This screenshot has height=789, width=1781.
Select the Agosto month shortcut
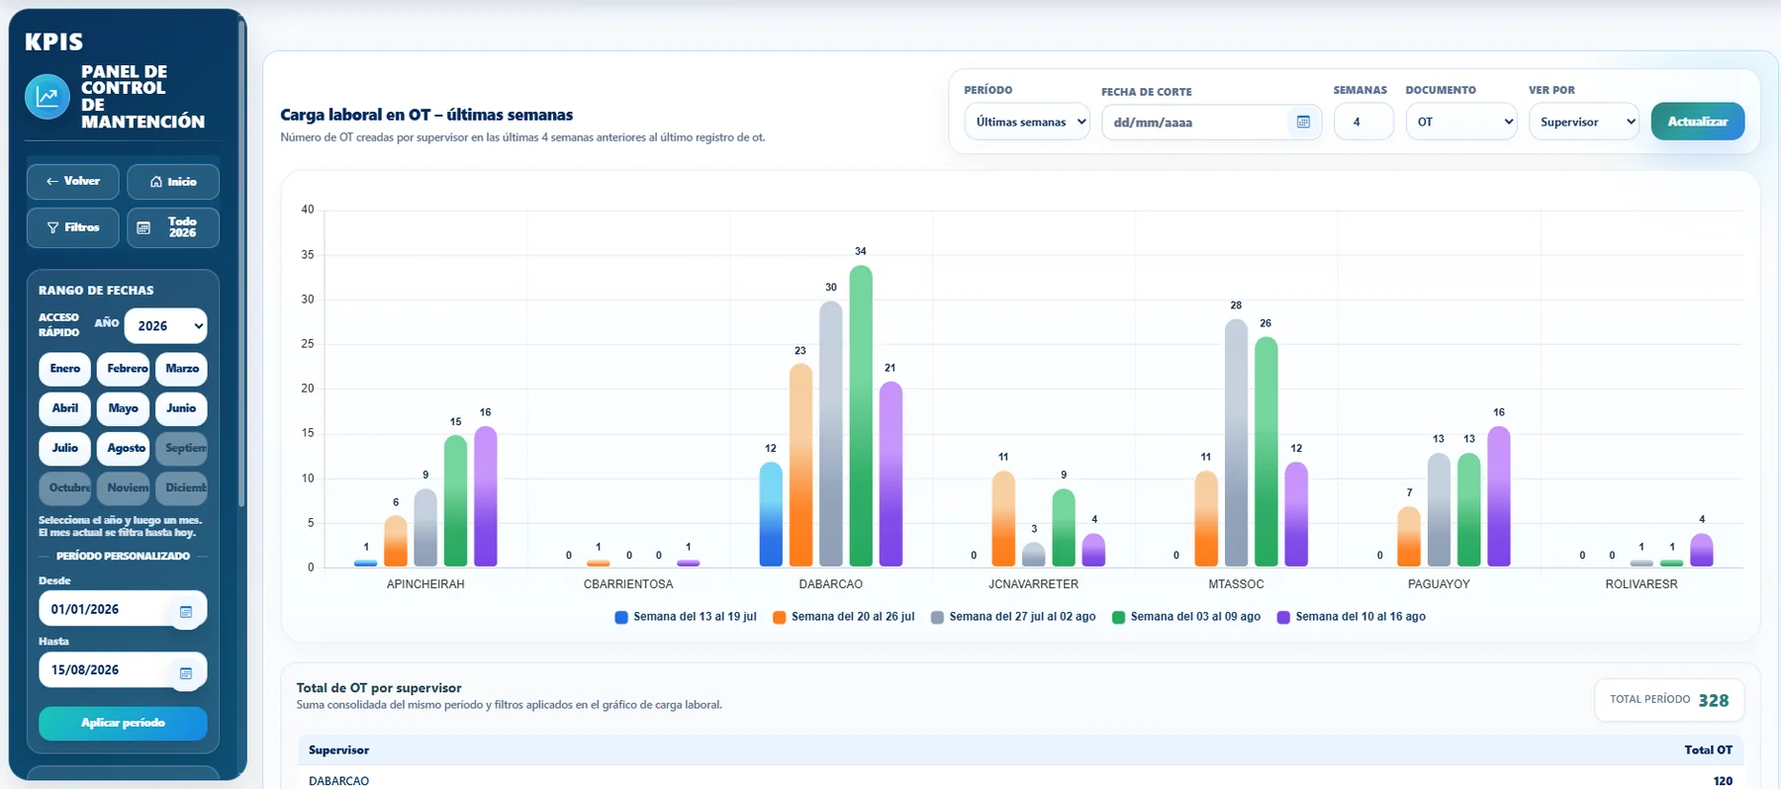pyautogui.click(x=124, y=448)
